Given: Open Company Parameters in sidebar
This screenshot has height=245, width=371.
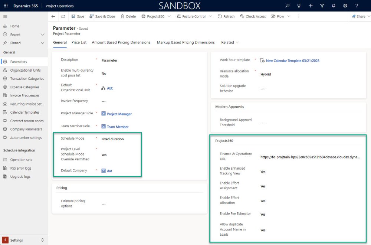Looking at the screenshot, I should coord(24,129).
